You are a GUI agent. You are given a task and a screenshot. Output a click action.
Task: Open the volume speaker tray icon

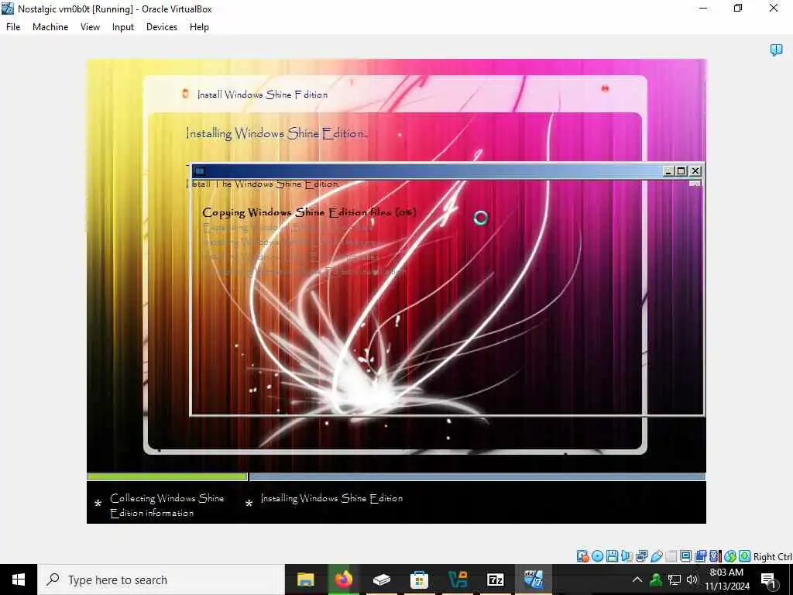point(692,580)
